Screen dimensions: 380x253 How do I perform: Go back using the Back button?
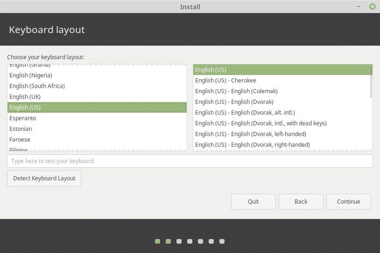[301, 201]
